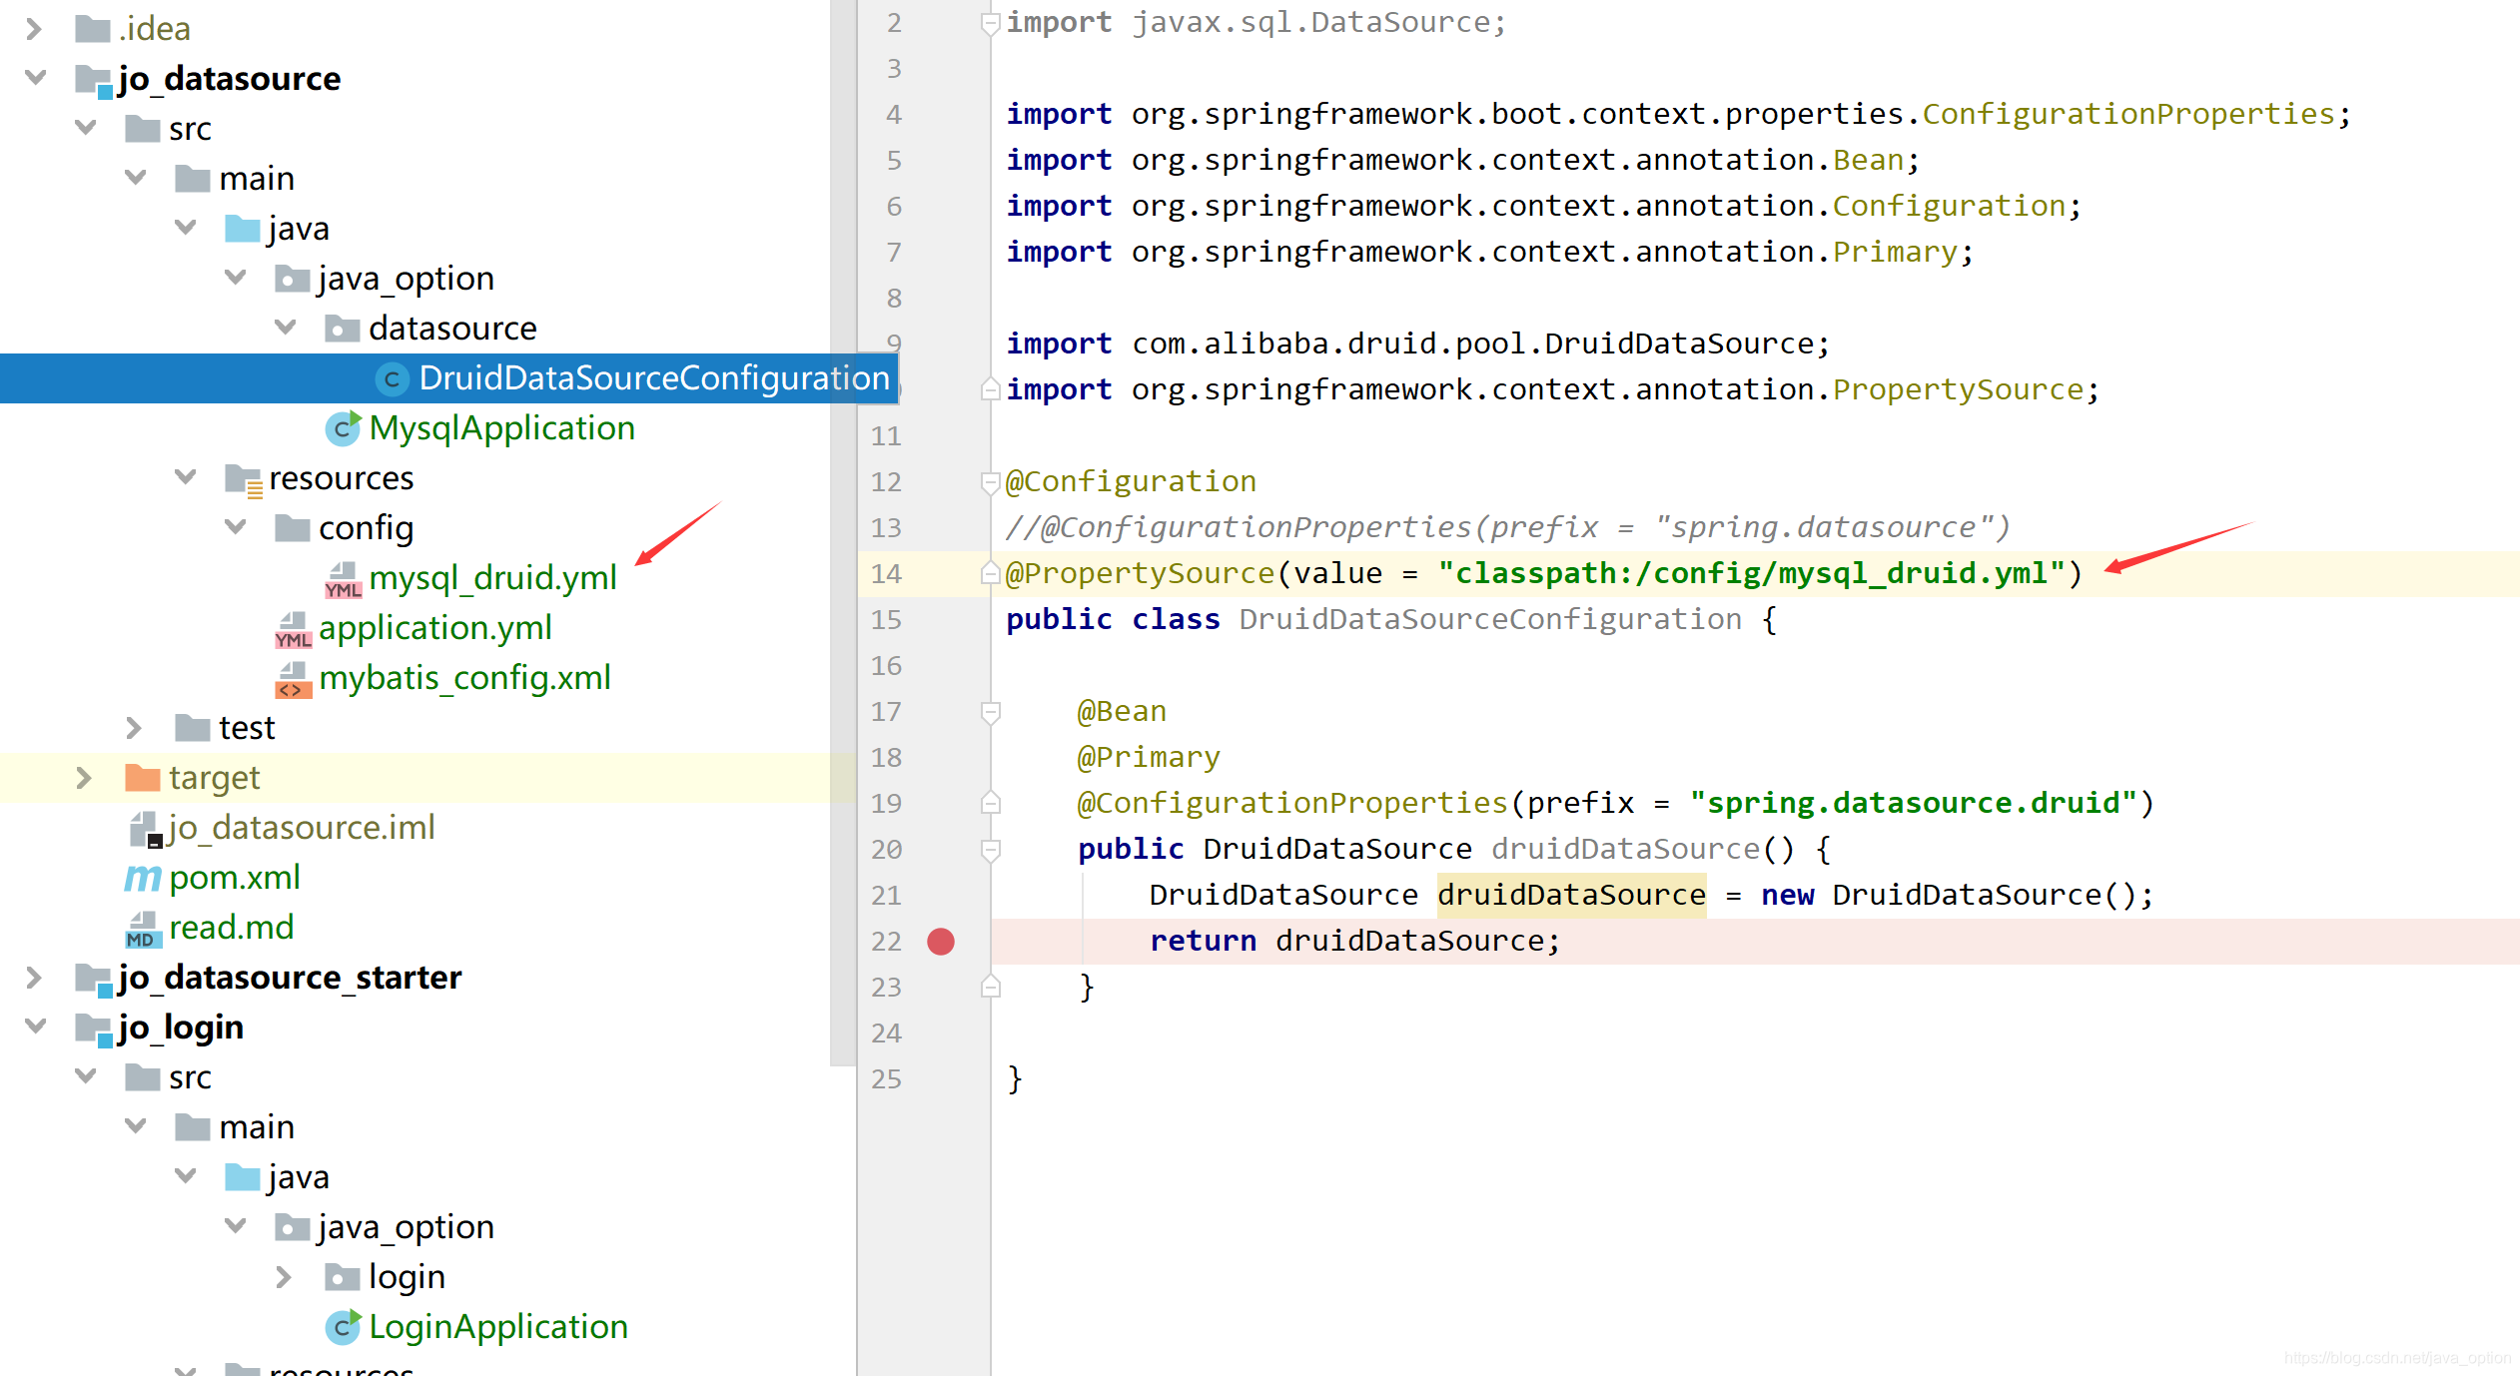Collapse the jo_login module chevron
Image resolution: width=2520 pixels, height=1376 pixels.
[x=35, y=1026]
